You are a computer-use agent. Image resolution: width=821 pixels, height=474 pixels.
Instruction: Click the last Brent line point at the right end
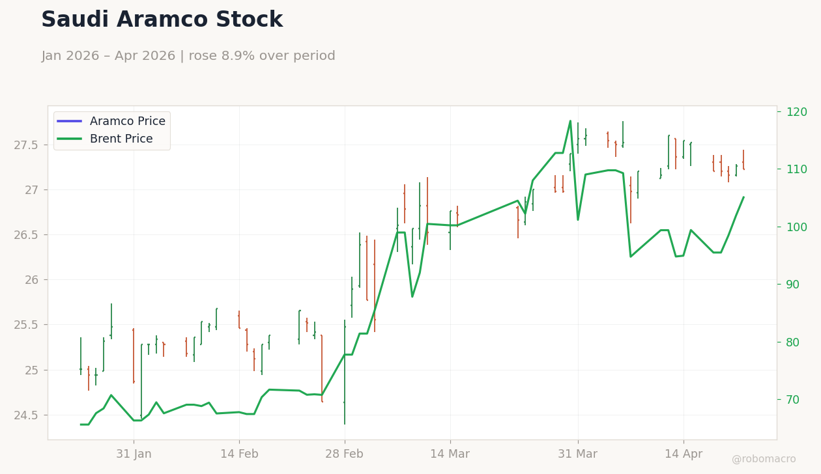[x=743, y=197]
